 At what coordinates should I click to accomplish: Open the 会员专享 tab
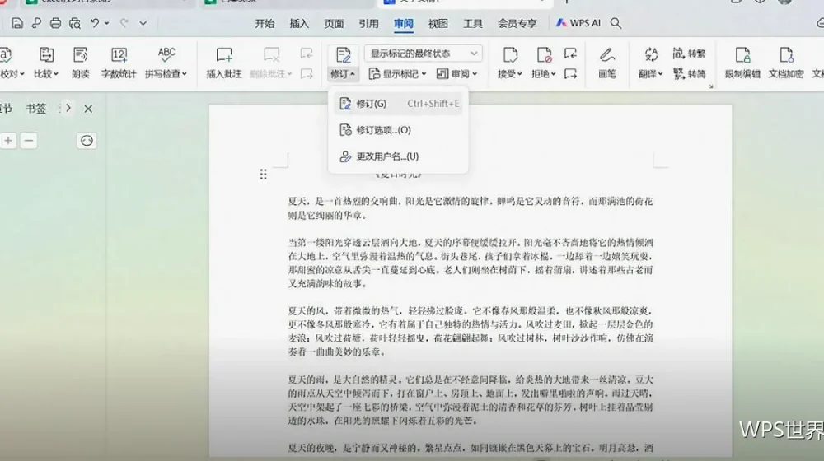(517, 24)
